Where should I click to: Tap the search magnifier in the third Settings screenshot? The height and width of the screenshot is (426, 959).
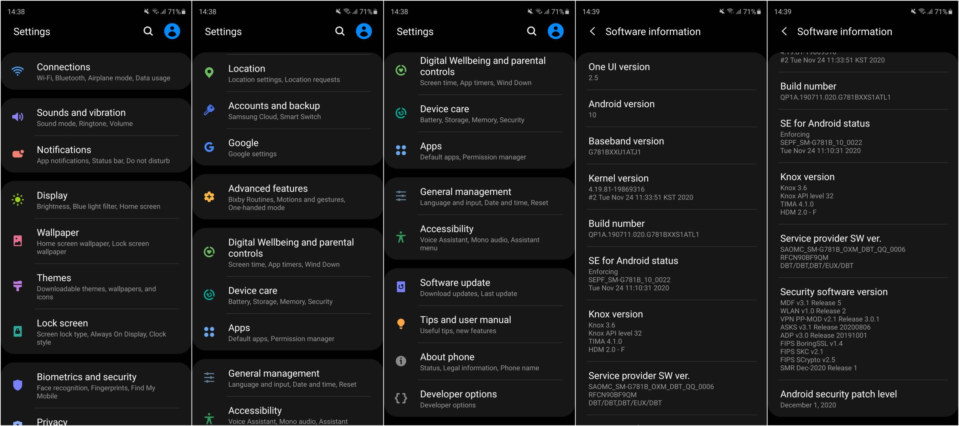pyautogui.click(x=532, y=31)
